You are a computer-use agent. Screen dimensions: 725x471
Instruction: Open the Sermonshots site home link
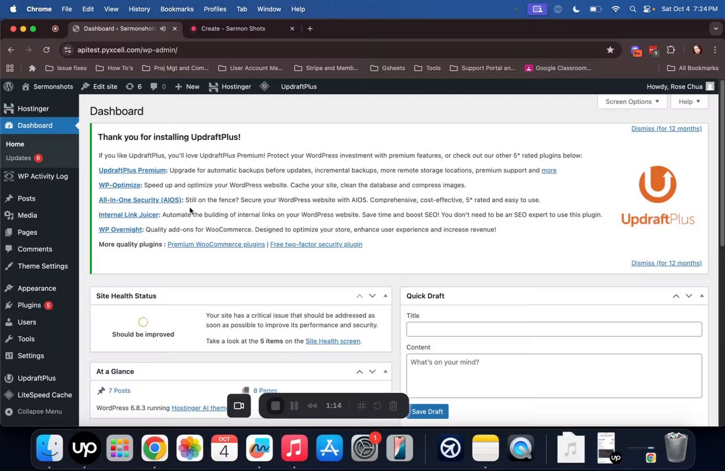tap(48, 87)
